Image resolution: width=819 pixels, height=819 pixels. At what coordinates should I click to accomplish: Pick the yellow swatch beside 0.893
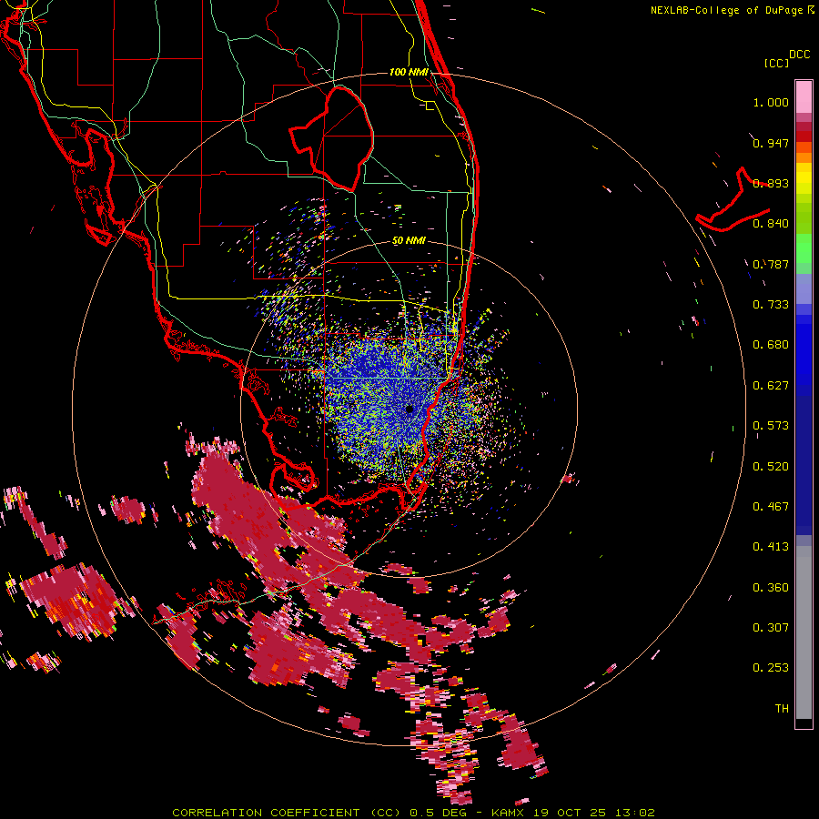point(804,183)
